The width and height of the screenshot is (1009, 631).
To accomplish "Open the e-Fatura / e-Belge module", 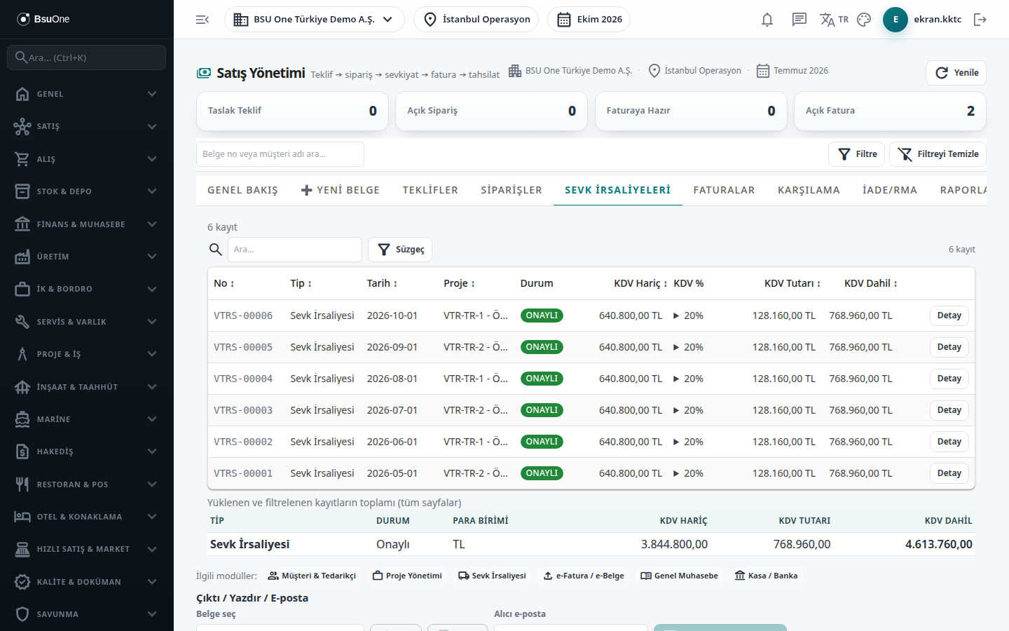I will (x=584, y=576).
